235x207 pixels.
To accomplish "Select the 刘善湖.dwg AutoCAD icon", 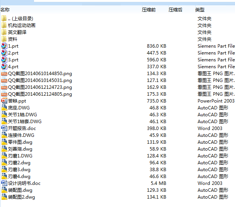I will click(4, 149).
